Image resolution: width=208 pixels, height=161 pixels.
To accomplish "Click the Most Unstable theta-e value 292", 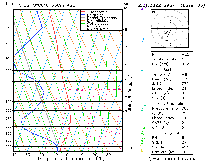I will [x=185, y=113].
